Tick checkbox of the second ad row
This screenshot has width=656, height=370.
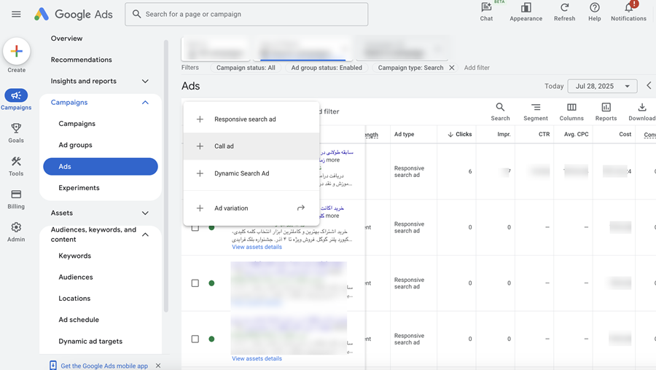coord(195,227)
